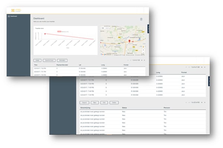Click the dark side tab on the back window
This screenshot has height=148, width=223.
click(209, 81)
